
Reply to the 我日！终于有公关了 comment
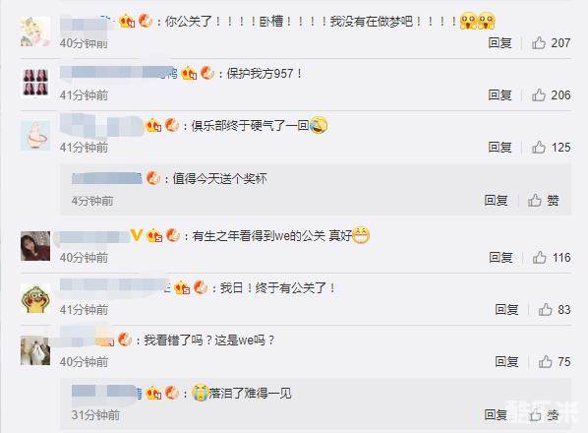506,309
